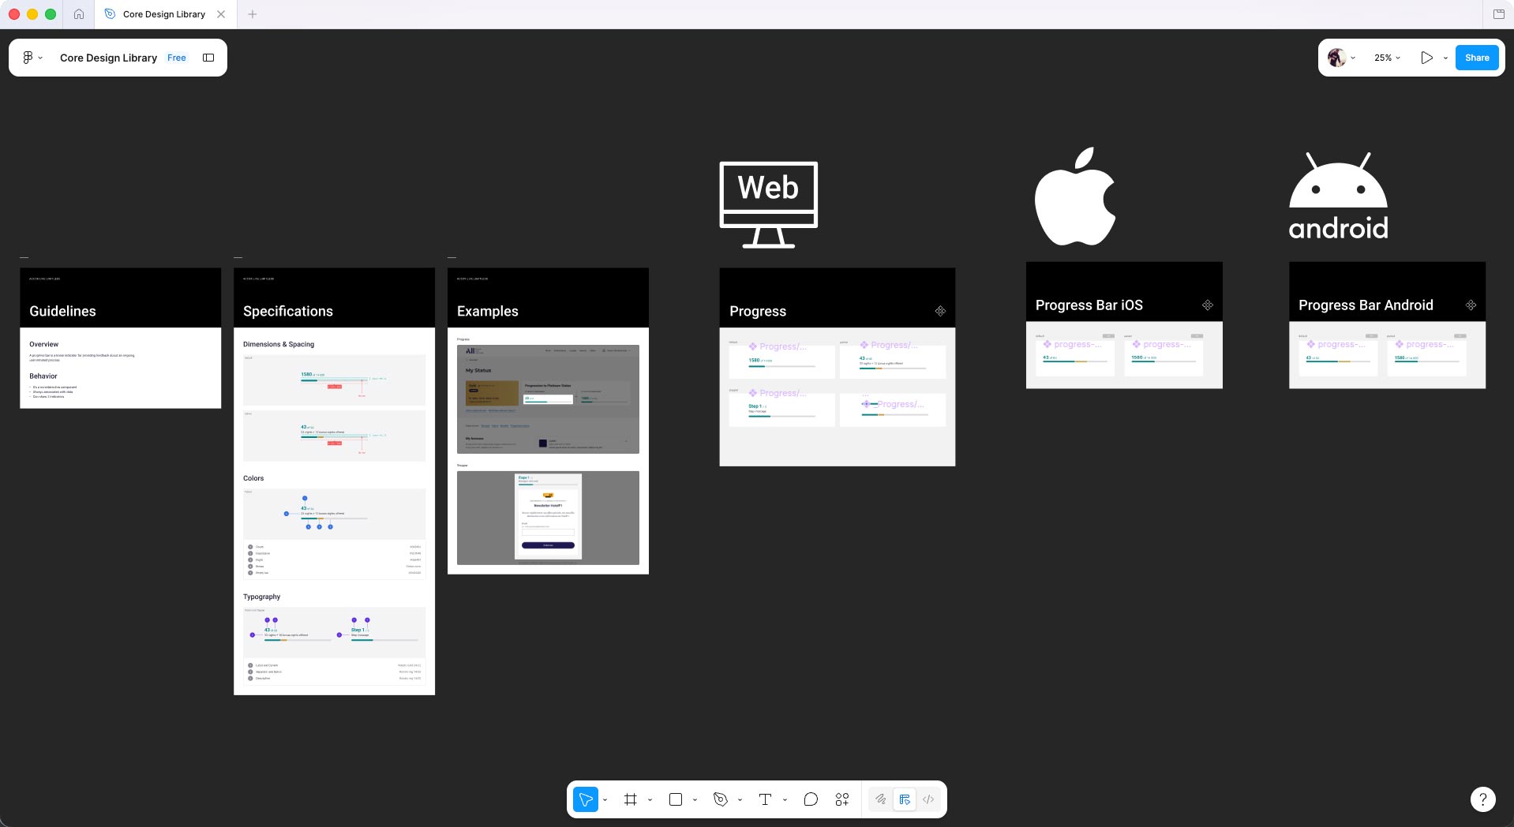This screenshot has height=827, width=1514.
Task: Click the Colors heading in Specifications
Action: [253, 478]
